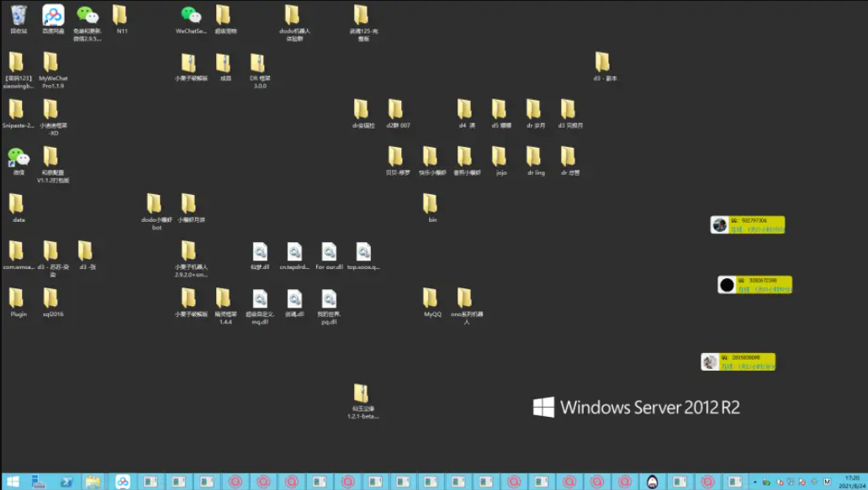868x490 pixels.
Task: Open Server Manager from the taskbar
Action: [x=39, y=482]
